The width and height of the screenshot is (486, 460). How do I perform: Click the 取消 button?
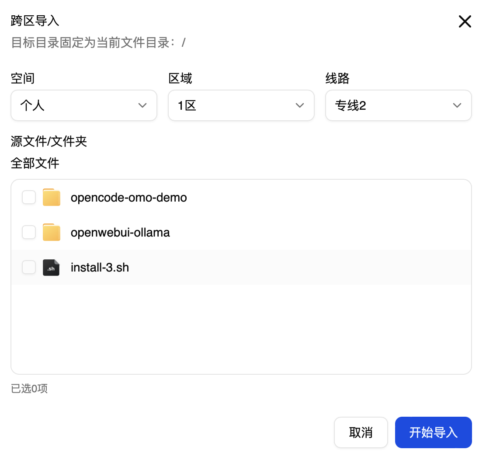[x=361, y=432]
